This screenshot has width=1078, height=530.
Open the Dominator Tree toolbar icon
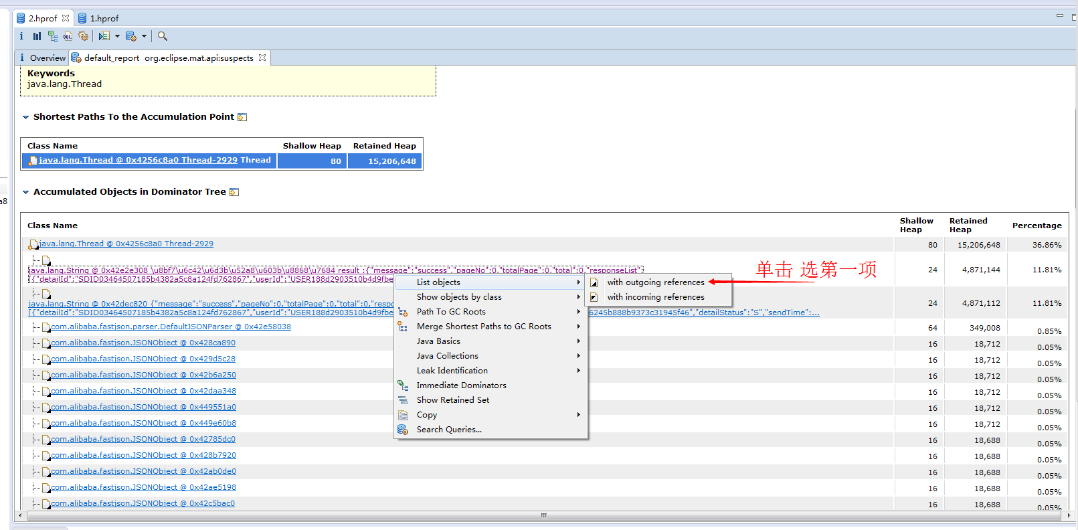[53, 36]
